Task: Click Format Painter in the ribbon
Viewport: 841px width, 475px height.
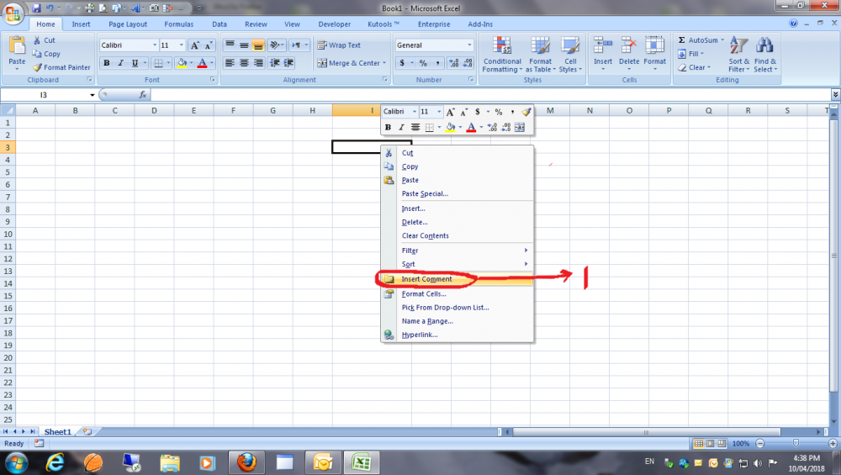Action: point(61,67)
